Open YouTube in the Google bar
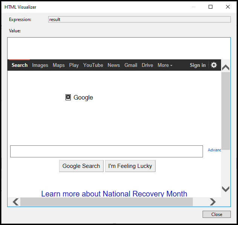 coord(93,65)
